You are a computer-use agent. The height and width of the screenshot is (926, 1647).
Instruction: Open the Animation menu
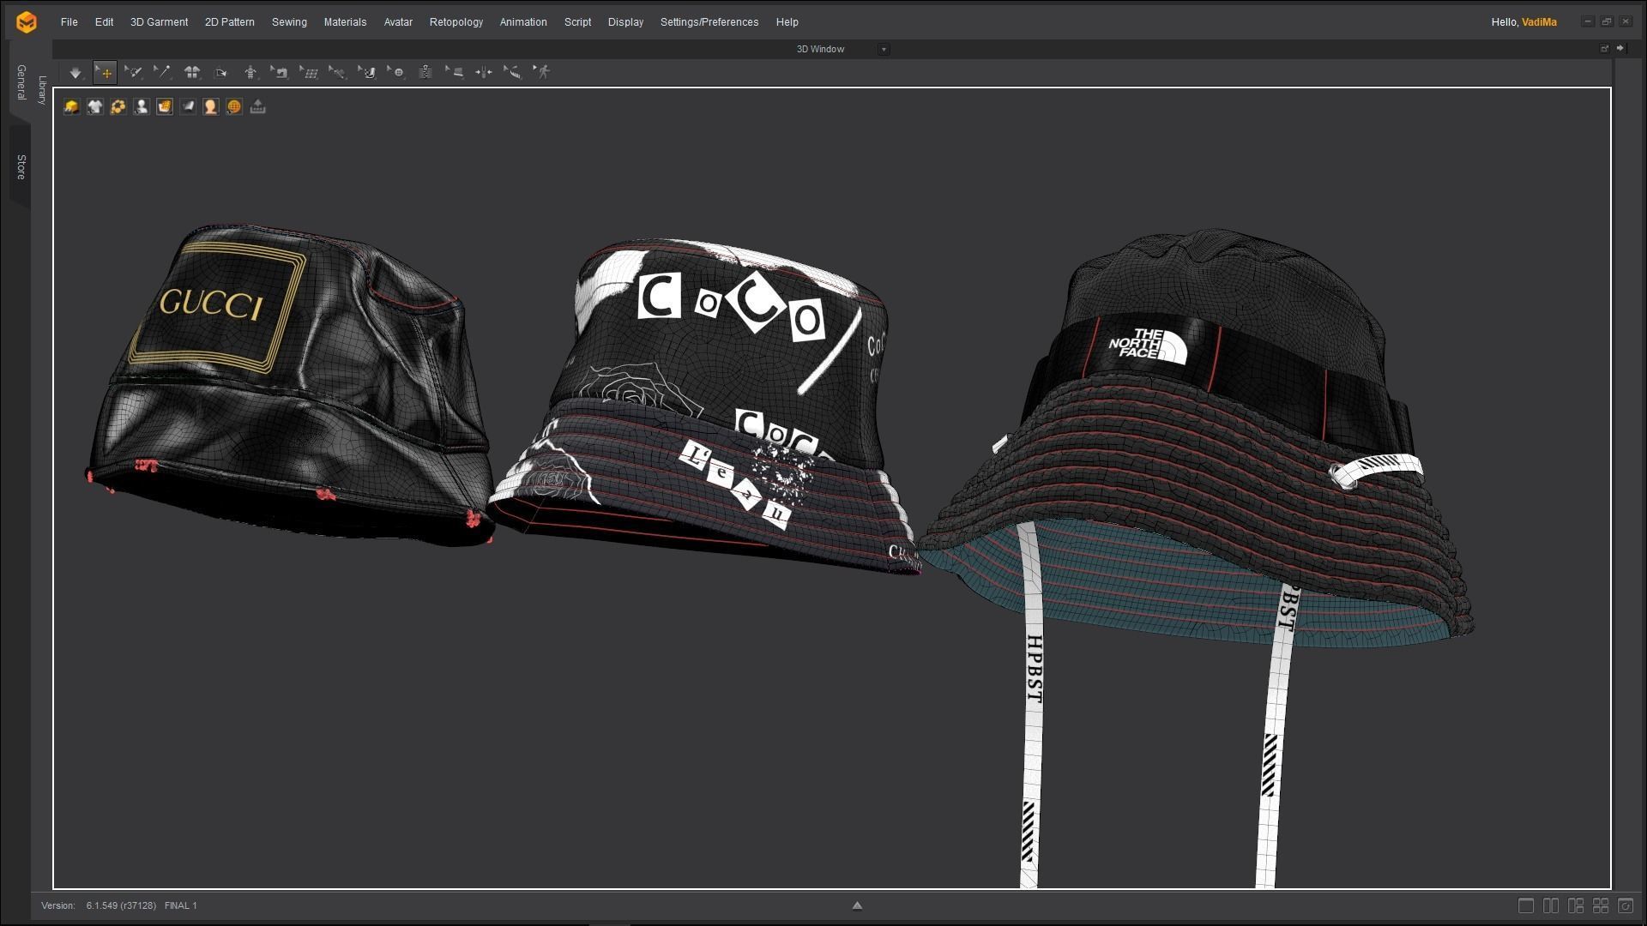523,22
